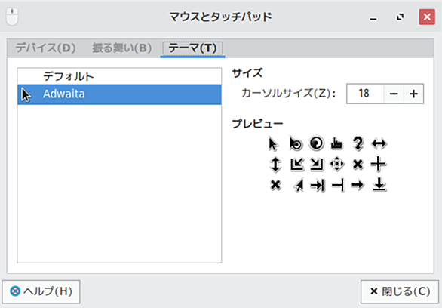Click the hand pointer preview cursor icon
Image resolution: width=442 pixels, height=308 pixels.
(336, 143)
